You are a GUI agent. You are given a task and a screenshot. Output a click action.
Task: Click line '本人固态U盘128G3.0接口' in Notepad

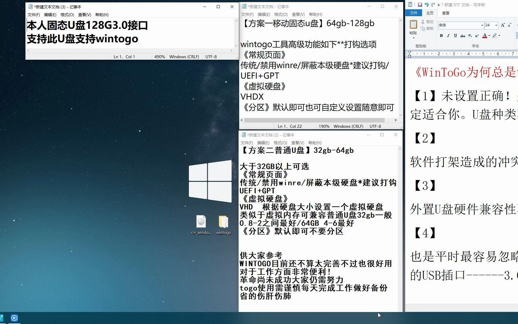tap(87, 25)
